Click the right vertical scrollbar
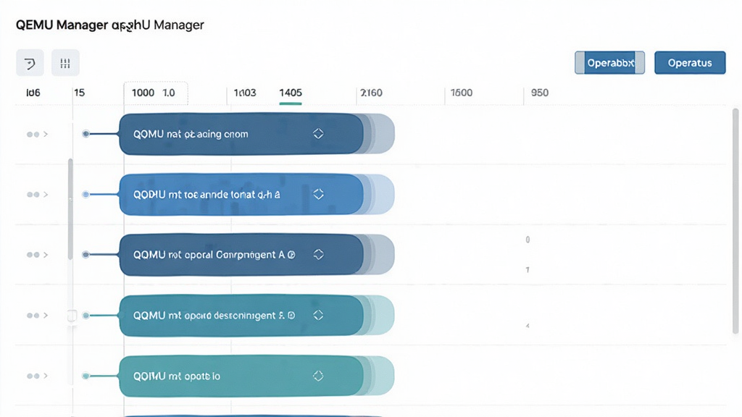This screenshot has height=417, width=742. click(x=735, y=221)
